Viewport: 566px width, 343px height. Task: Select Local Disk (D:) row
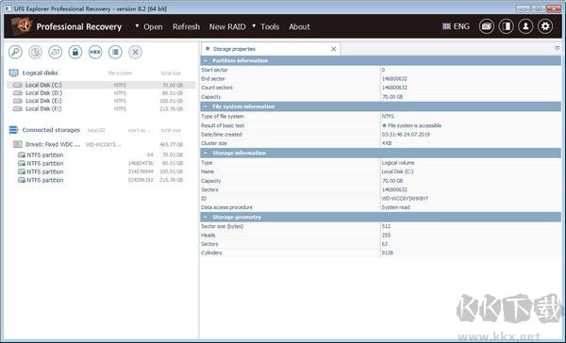pyautogui.click(x=101, y=93)
